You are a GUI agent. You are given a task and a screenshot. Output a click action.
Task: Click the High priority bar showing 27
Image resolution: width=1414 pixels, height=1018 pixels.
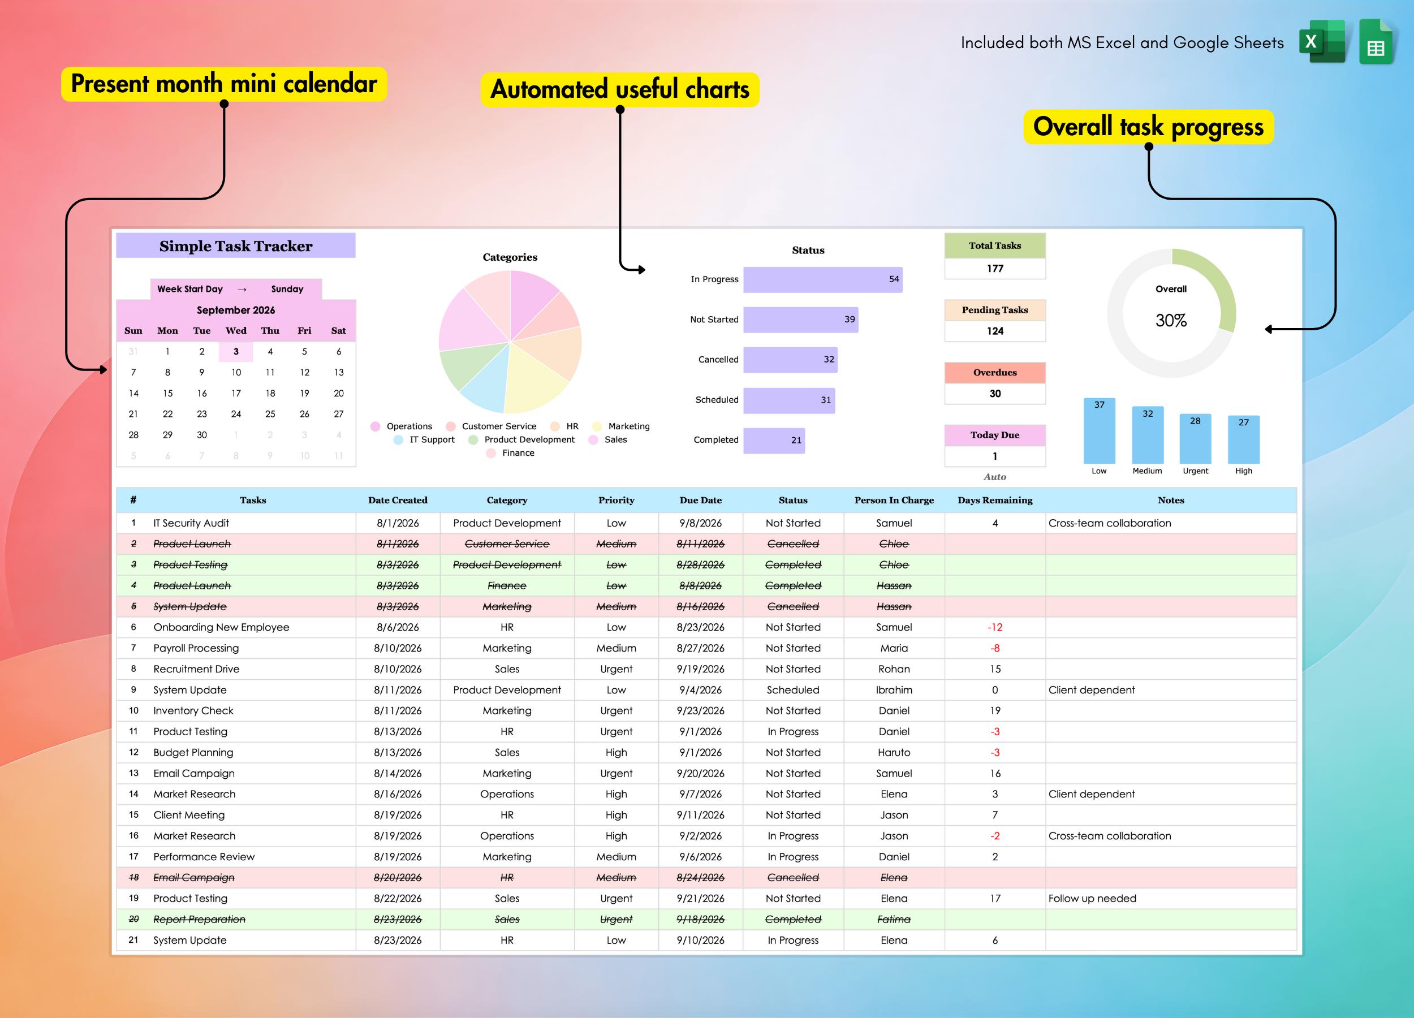tap(1244, 439)
